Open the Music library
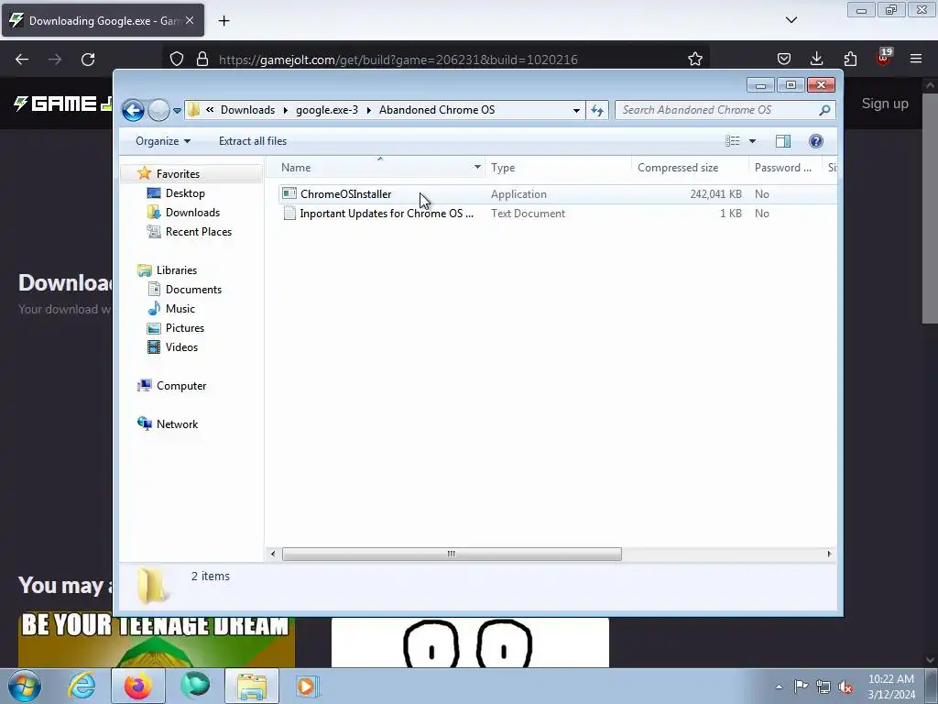This screenshot has height=704, width=938. point(180,309)
